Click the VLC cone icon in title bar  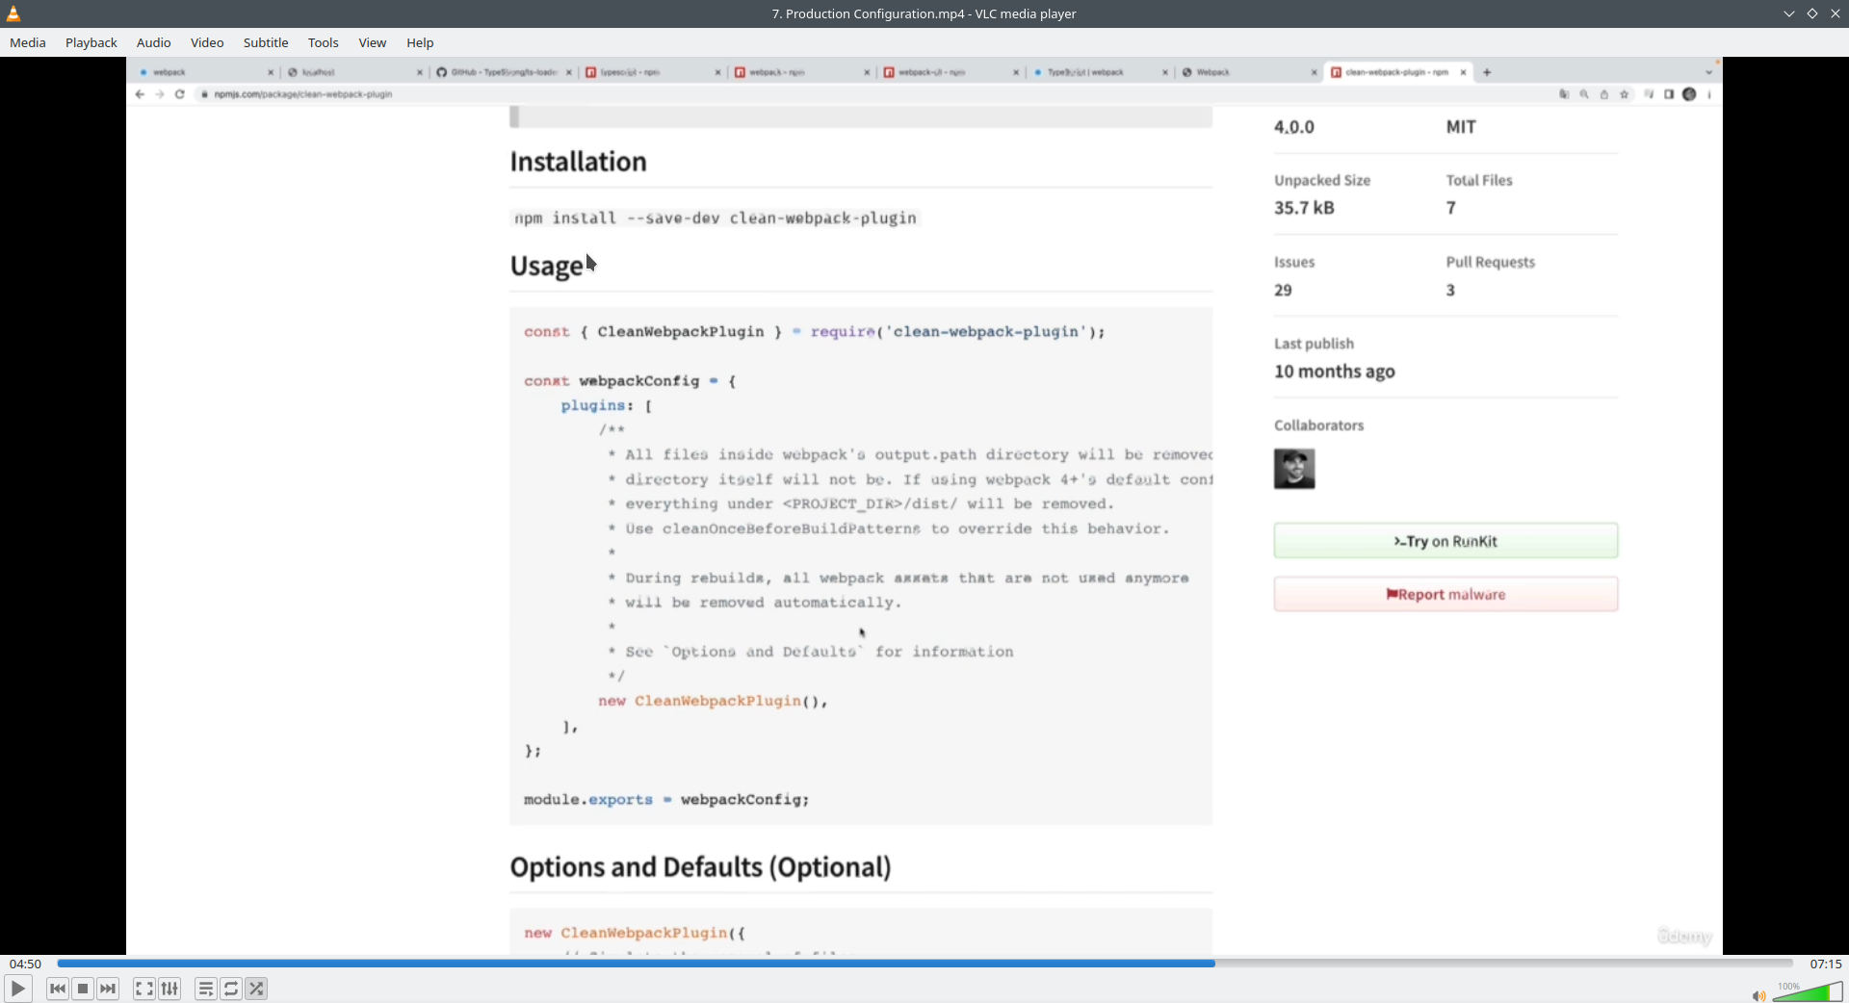click(13, 13)
